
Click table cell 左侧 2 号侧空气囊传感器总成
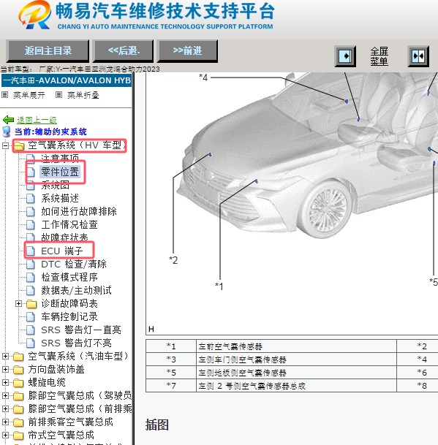(x=296, y=386)
